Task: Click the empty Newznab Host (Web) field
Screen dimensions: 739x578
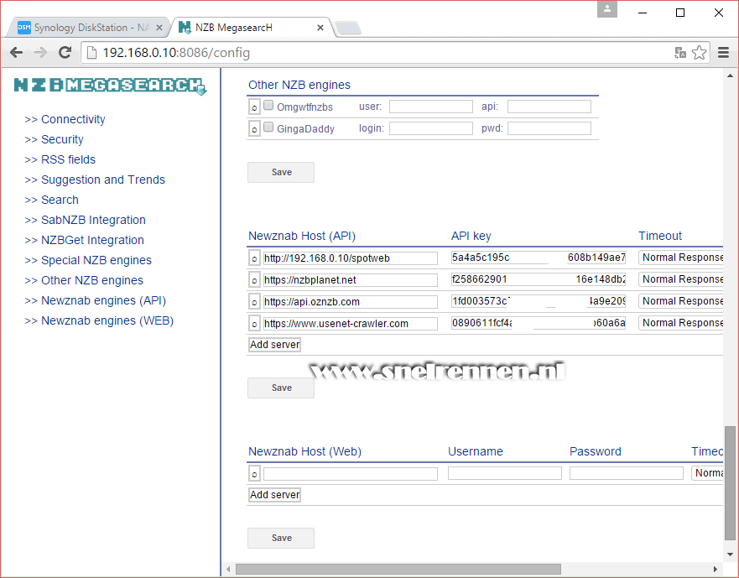Action: (x=350, y=474)
